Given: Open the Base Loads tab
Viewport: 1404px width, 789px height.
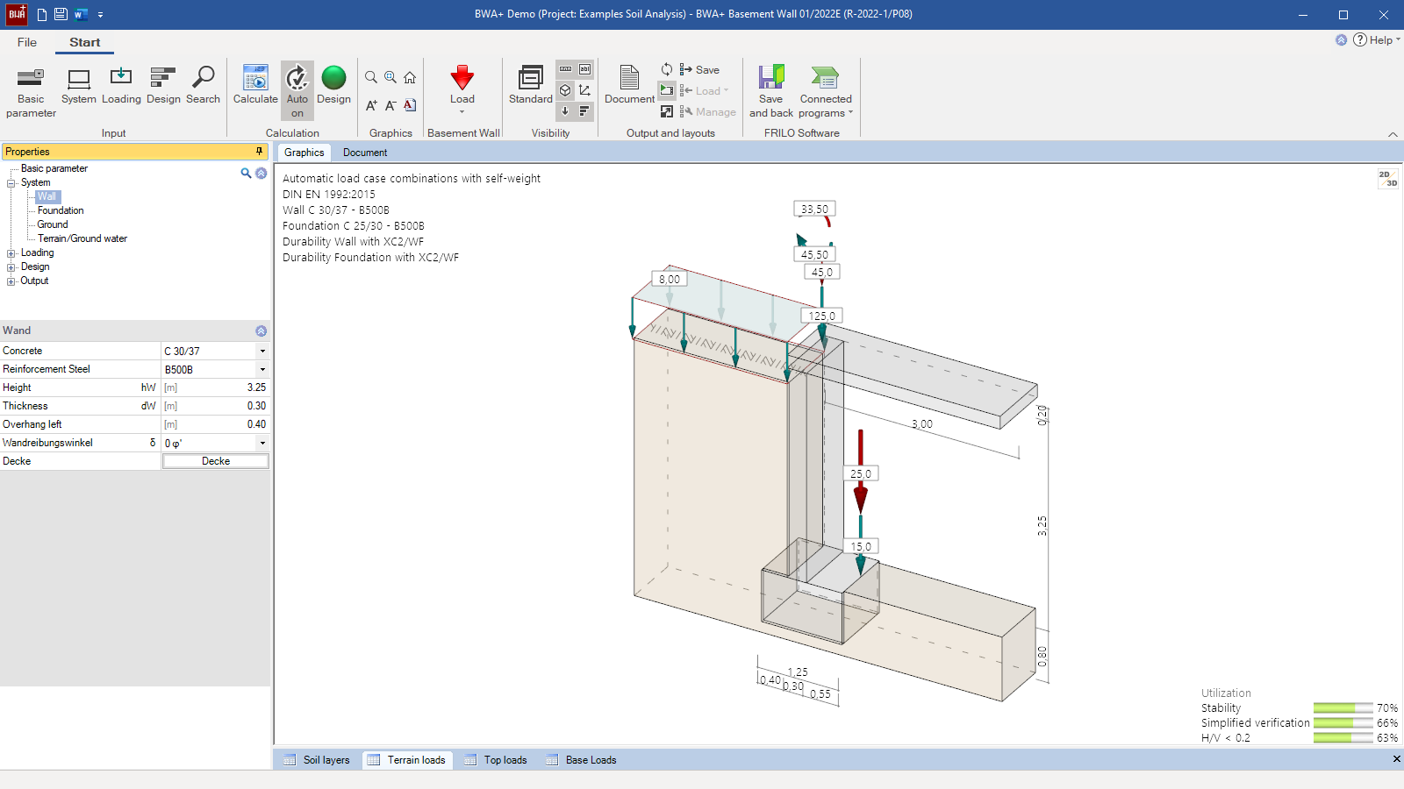Looking at the screenshot, I should [x=581, y=760].
